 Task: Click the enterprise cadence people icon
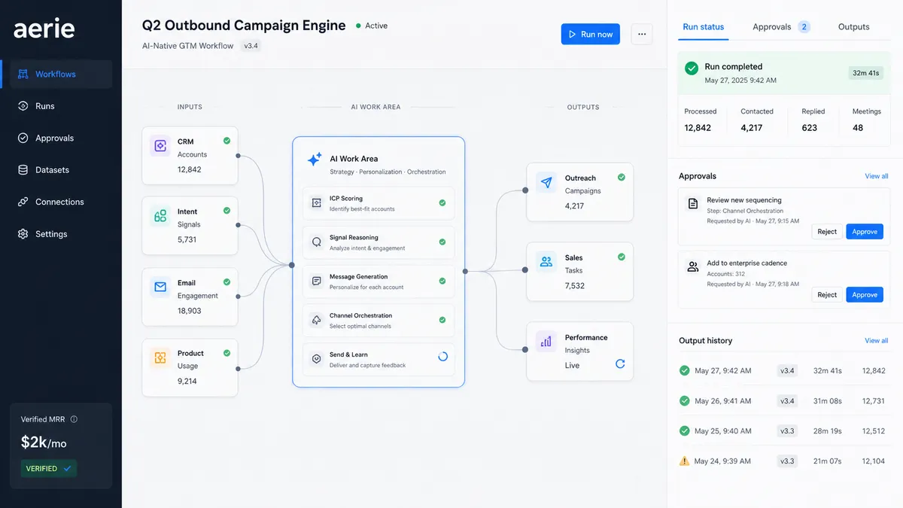click(692, 266)
